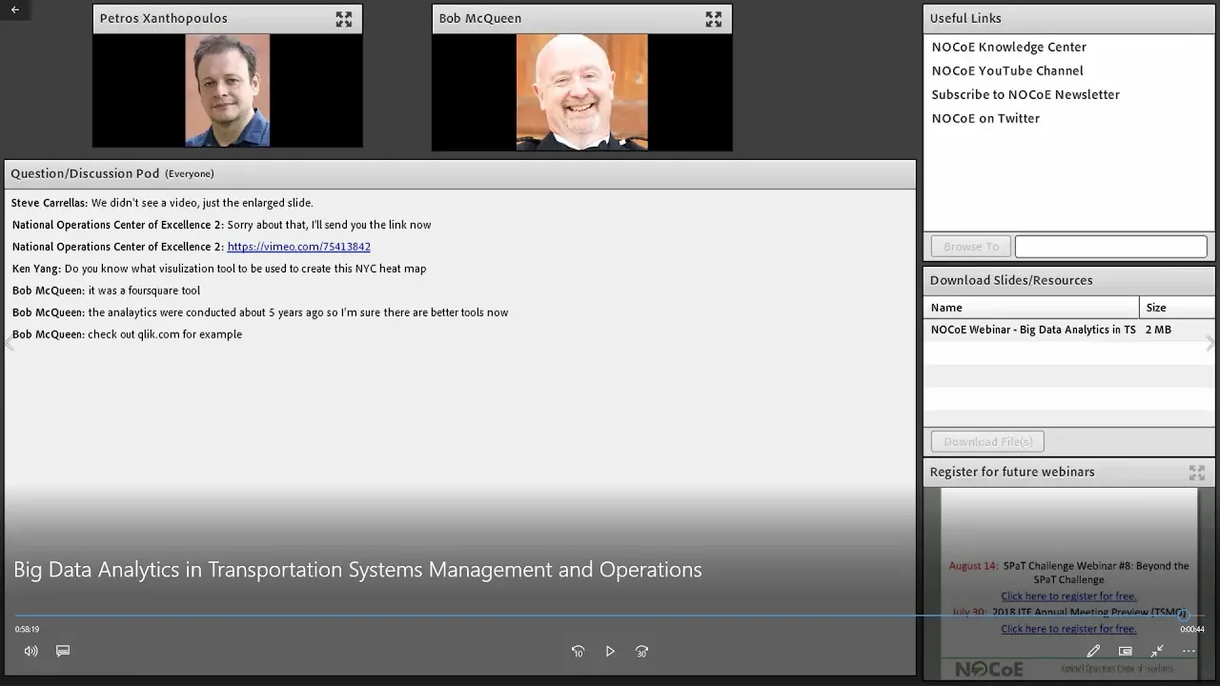The width and height of the screenshot is (1220, 686).
Task: Select NOCoE on Twitter link
Action: (986, 118)
